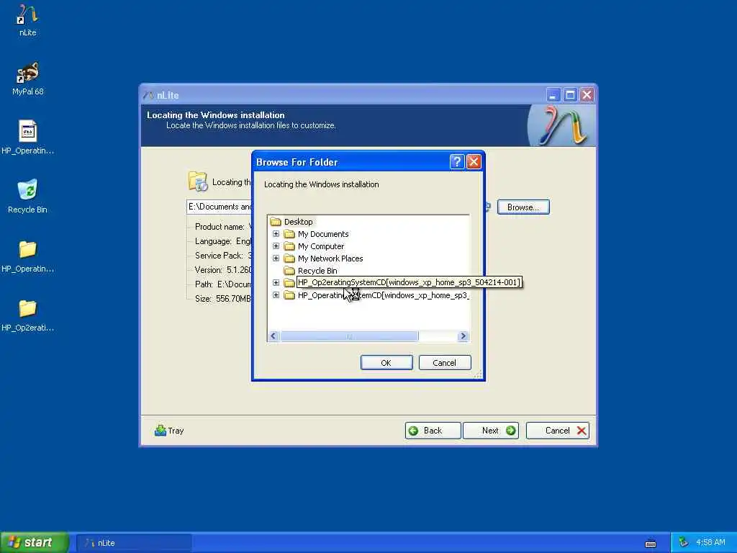This screenshot has width=737, height=553.
Task: Expand the My Network Places tree node
Action: coord(276,258)
